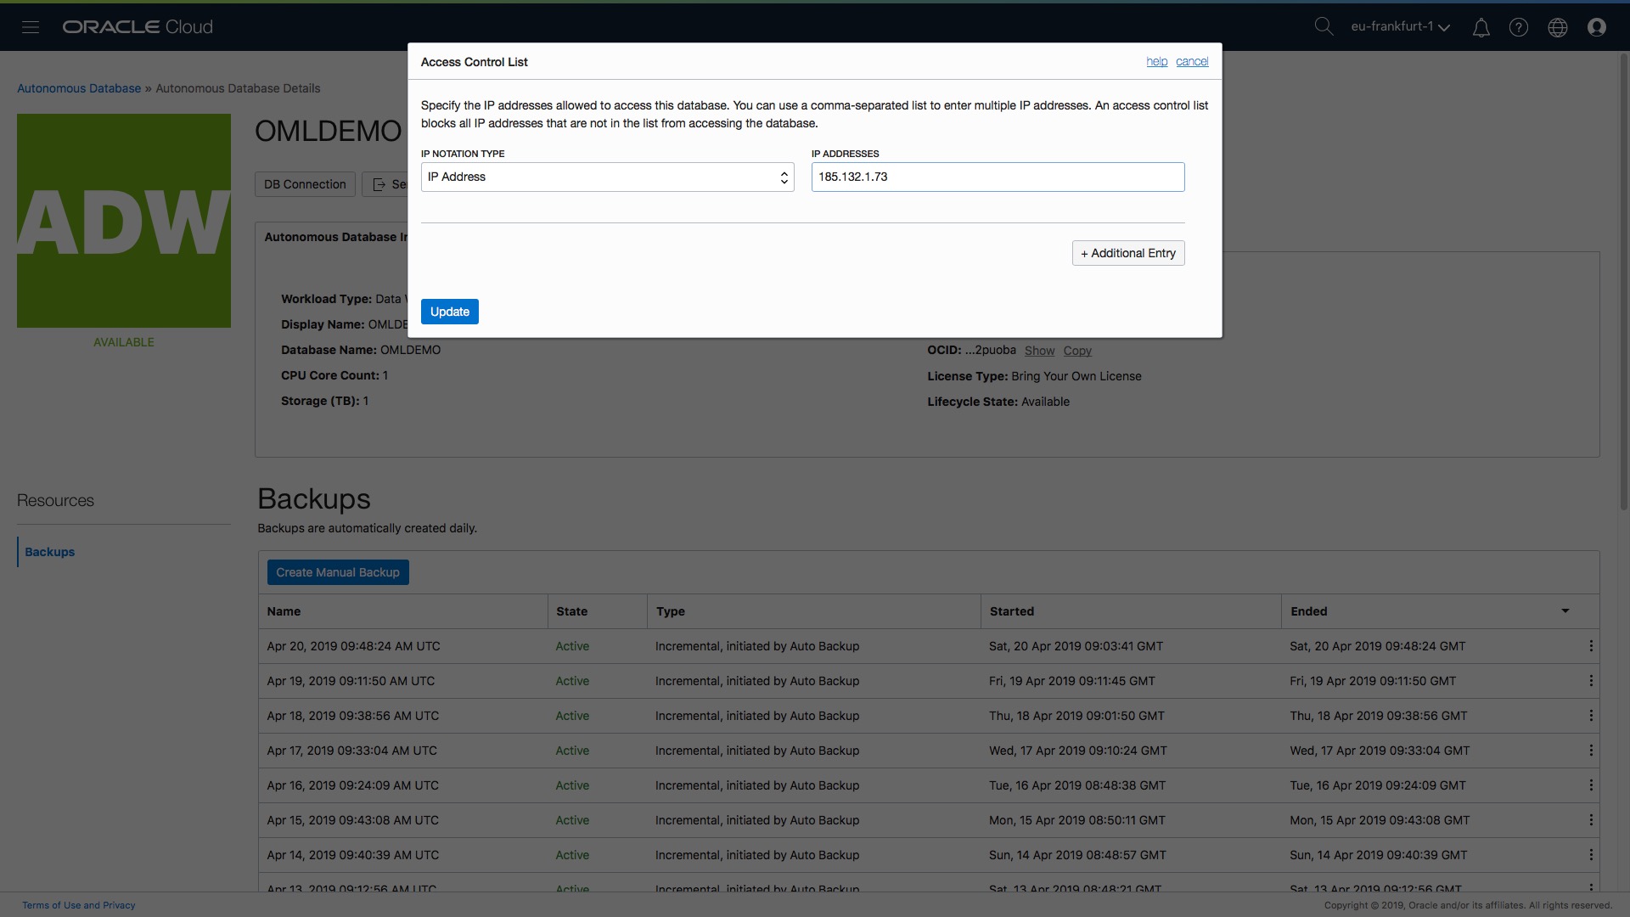
Task: Open actions menu for Apr 20 backup
Action: [x=1590, y=646]
